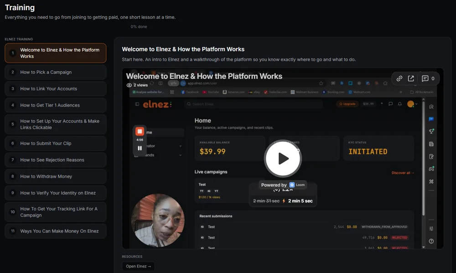Image resolution: width=456 pixels, height=273 pixels.
Task: Click the chat bubble icon beside the bell
Action: 391,104
